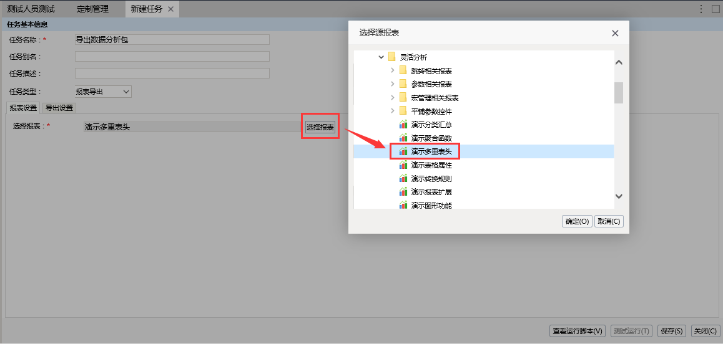Click the report tree scrollbar thumb
The width and height of the screenshot is (723, 344).
click(619, 93)
